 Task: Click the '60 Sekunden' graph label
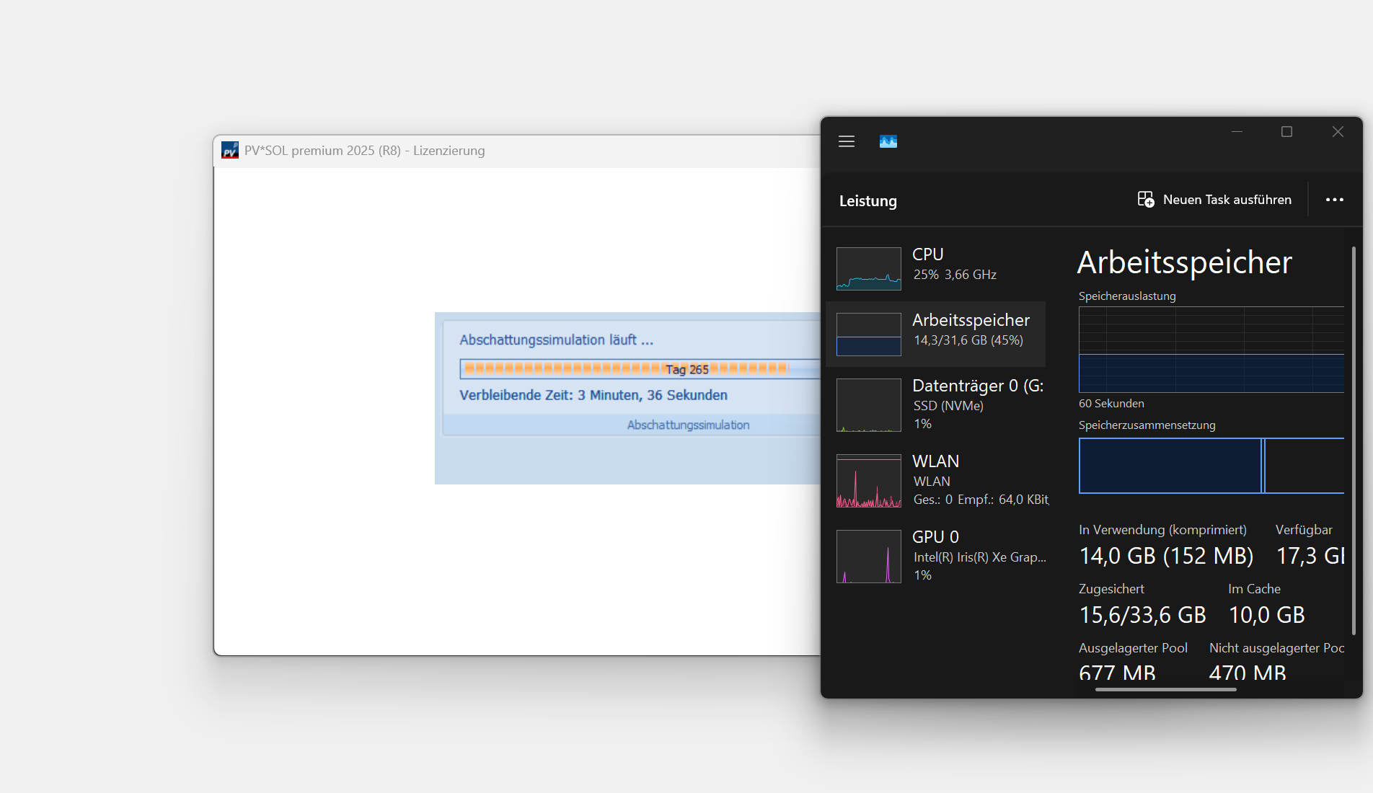pos(1111,404)
